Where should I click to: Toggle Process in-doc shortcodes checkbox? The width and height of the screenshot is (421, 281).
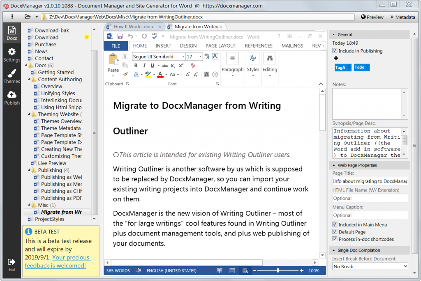tap(335, 239)
